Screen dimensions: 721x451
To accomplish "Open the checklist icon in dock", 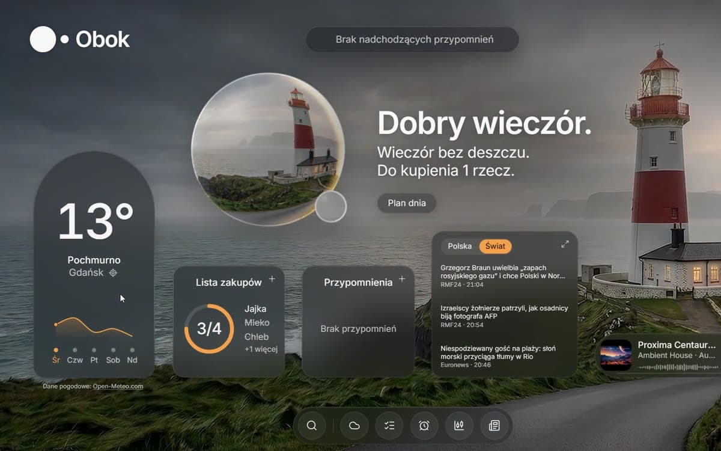I will [389, 426].
